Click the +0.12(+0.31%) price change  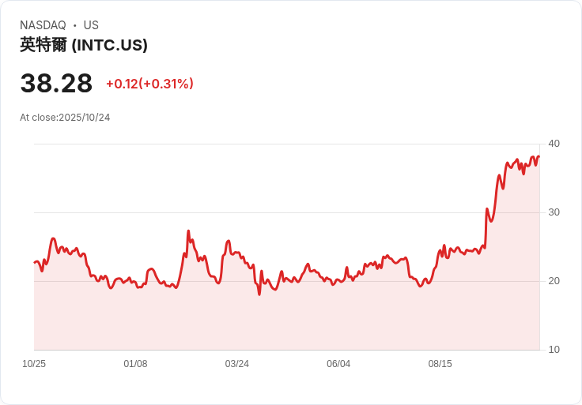coord(149,84)
